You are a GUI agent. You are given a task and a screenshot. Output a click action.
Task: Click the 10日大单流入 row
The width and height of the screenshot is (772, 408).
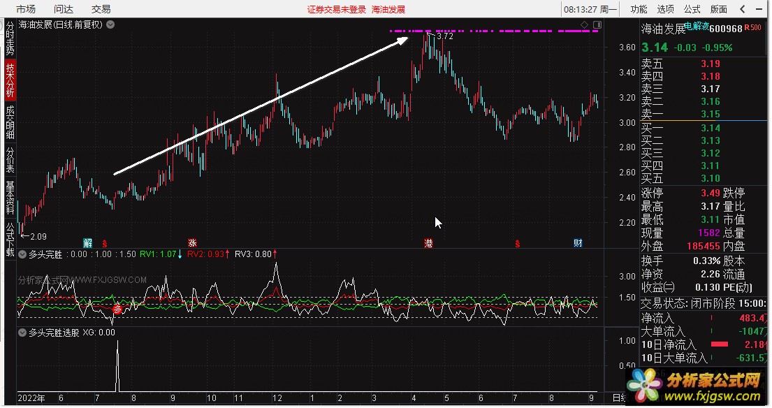[x=703, y=358]
